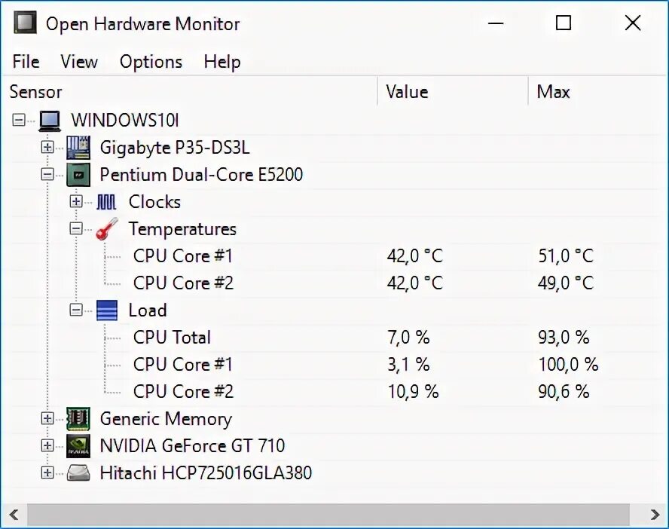Viewport: 669px width, 529px height.
Task: Open the File menu
Action: tap(26, 62)
